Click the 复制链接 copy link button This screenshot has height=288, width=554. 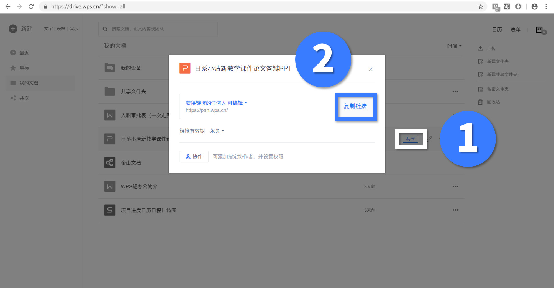click(355, 107)
